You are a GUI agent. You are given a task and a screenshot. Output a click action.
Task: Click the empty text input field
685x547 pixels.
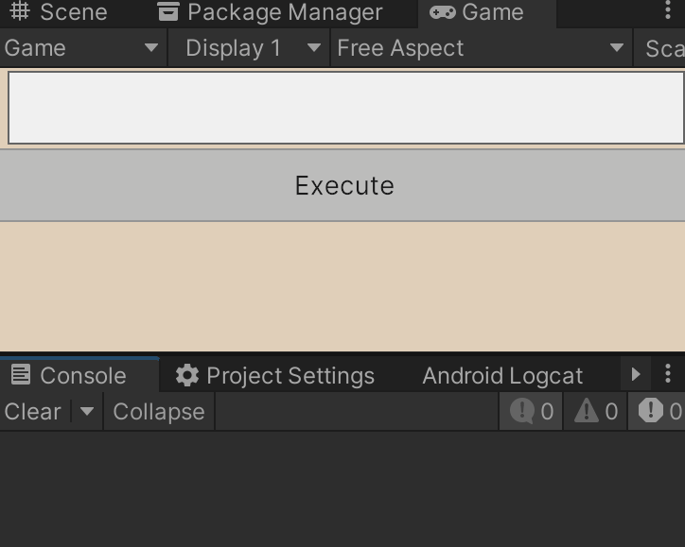click(x=345, y=109)
